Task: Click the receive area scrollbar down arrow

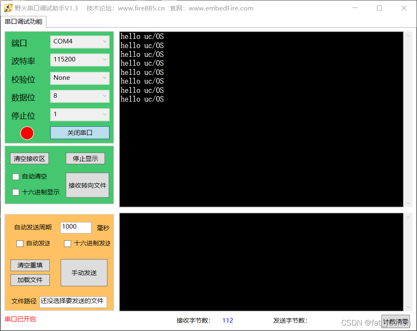Action: pyautogui.click(x=408, y=203)
